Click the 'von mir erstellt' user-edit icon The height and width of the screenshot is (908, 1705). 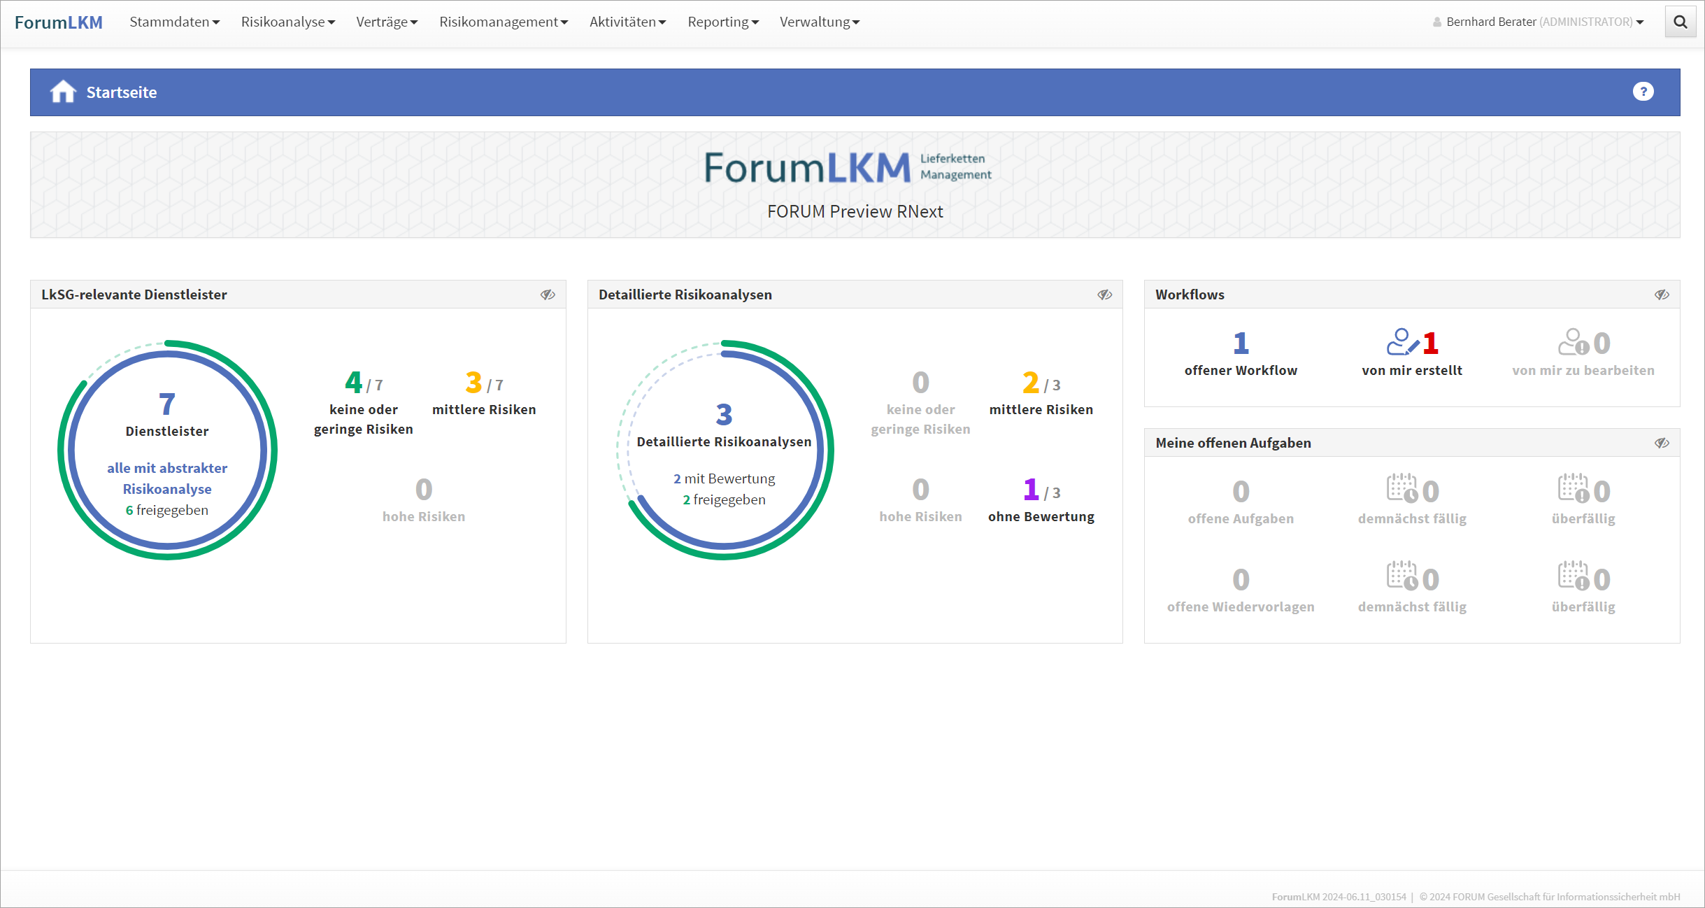coord(1402,342)
